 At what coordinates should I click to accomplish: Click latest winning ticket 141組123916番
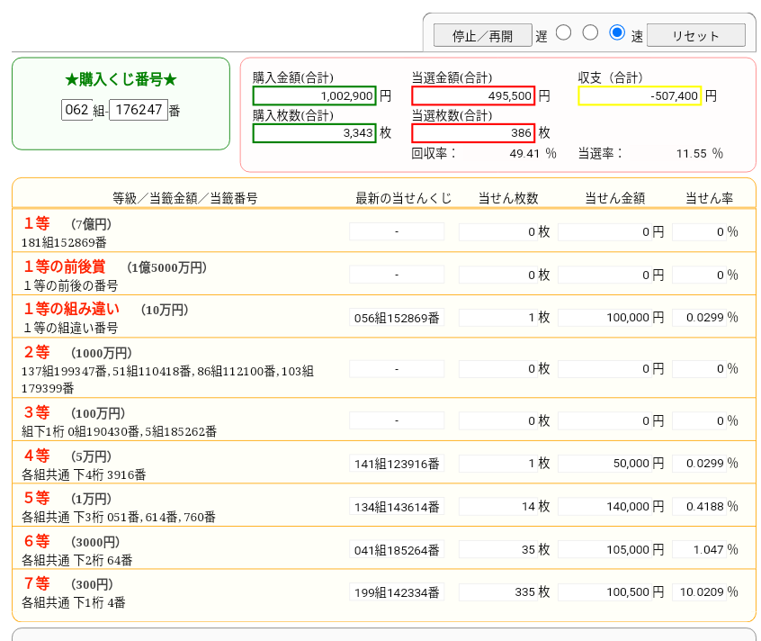click(x=397, y=464)
